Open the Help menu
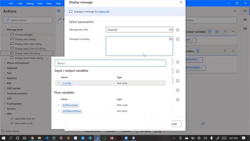 coord(58,4)
